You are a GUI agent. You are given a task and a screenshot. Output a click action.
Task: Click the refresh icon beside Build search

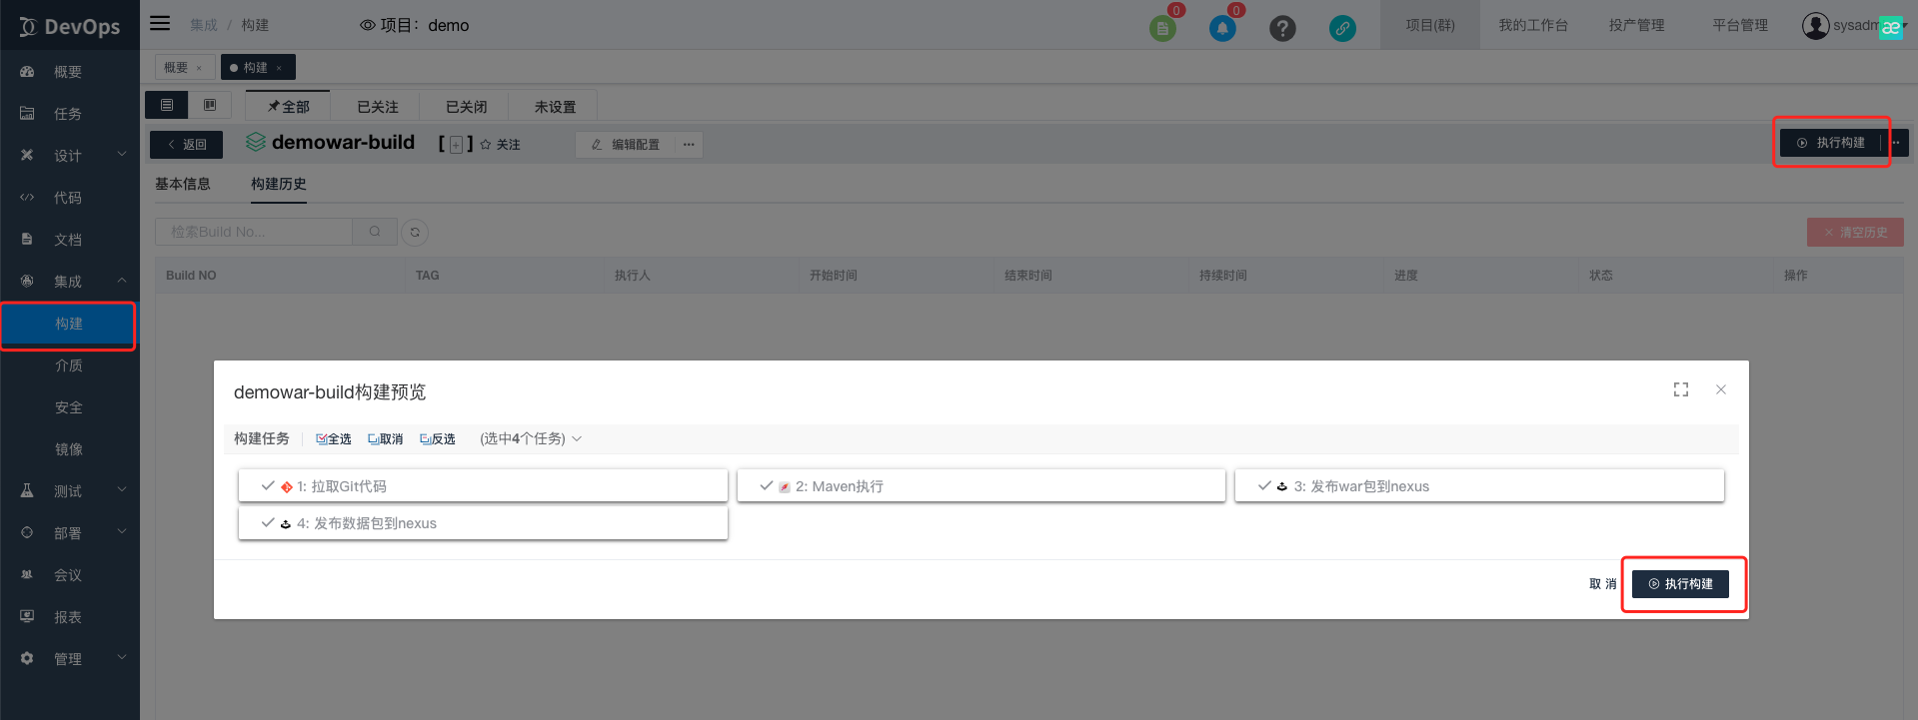coord(415,233)
